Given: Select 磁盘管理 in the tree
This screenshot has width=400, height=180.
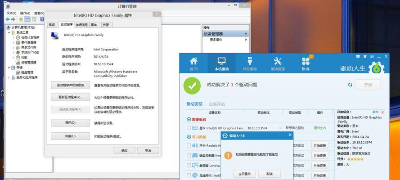Looking at the screenshot, I should (27, 72).
